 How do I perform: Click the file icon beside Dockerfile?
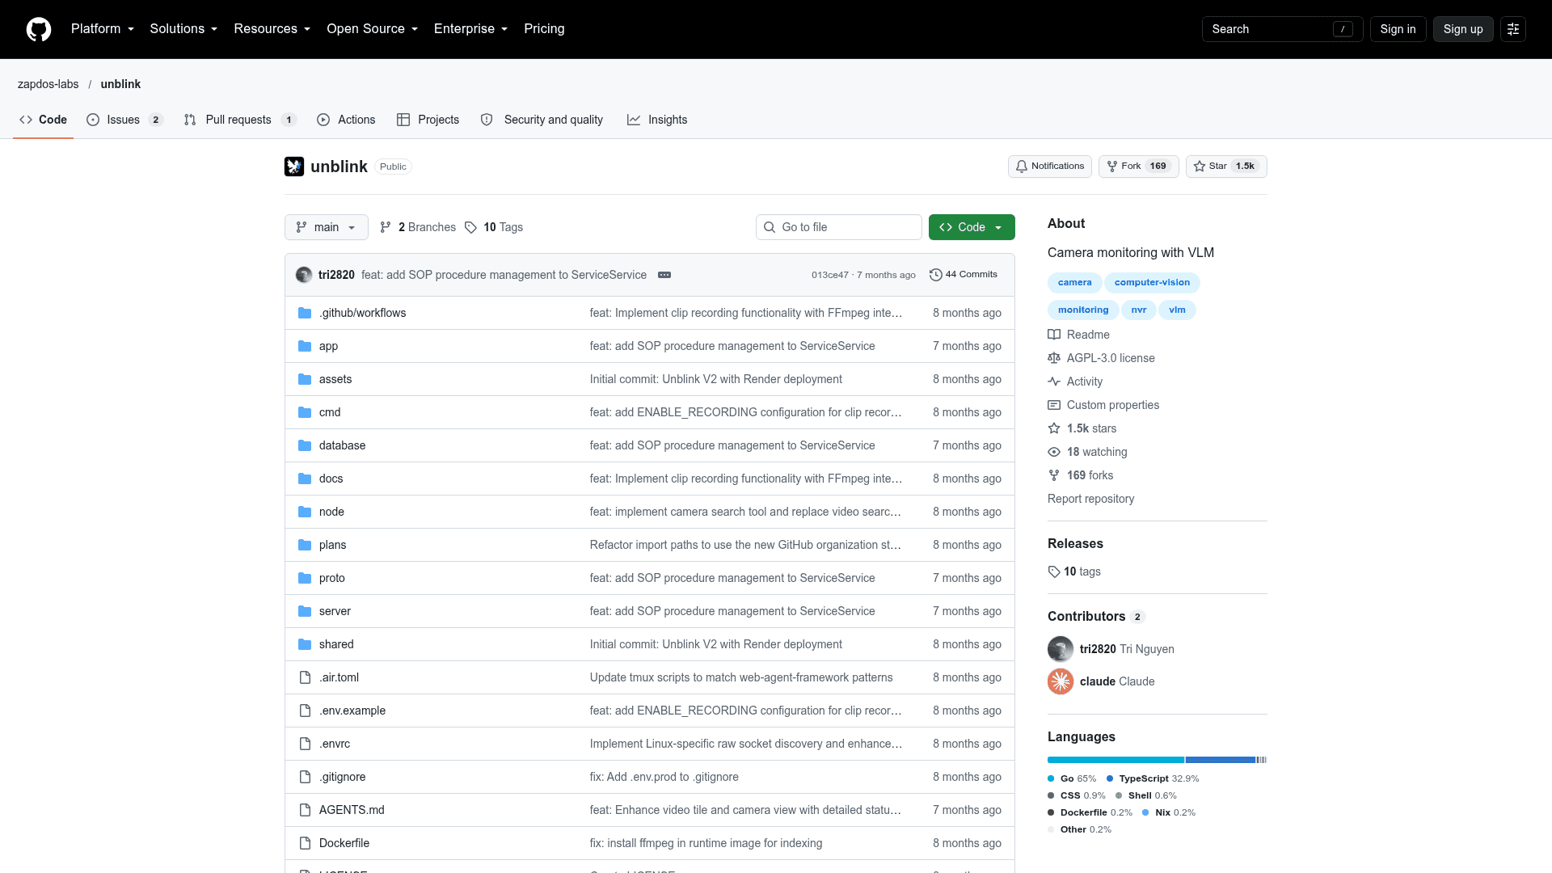[x=305, y=843]
